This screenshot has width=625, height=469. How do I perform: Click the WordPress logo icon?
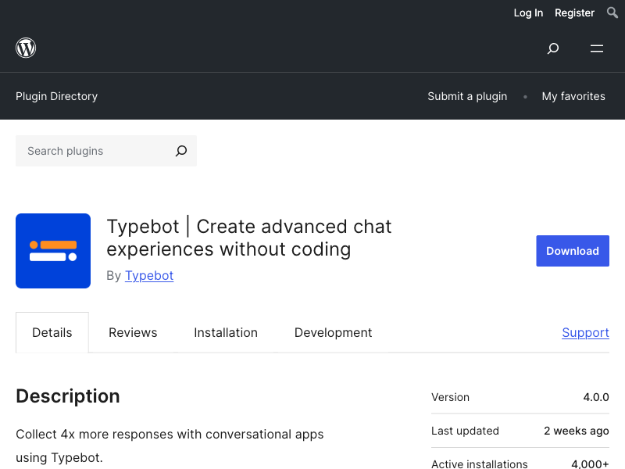click(26, 48)
